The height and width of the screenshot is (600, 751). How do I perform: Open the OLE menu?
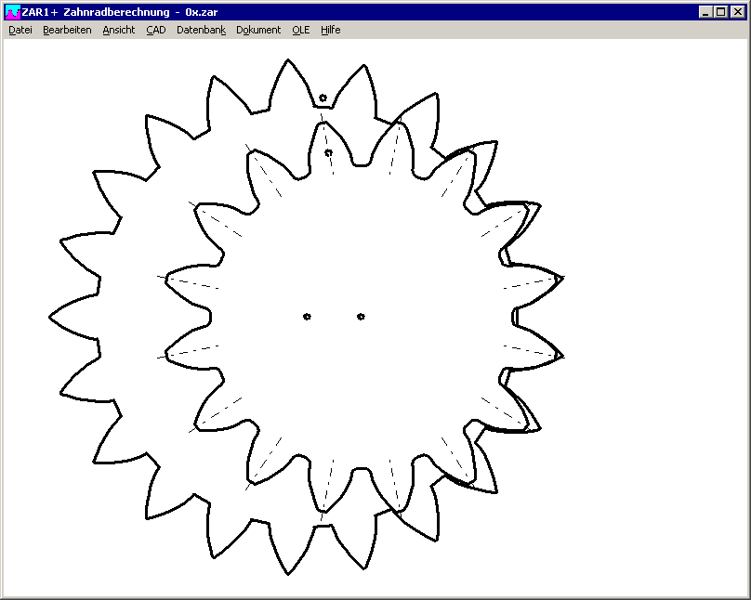(300, 30)
